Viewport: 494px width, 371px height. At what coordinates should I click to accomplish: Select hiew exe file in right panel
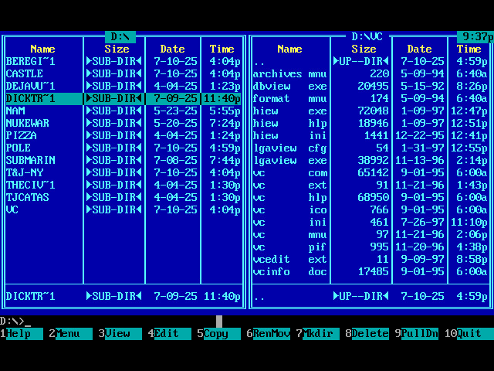(x=289, y=111)
